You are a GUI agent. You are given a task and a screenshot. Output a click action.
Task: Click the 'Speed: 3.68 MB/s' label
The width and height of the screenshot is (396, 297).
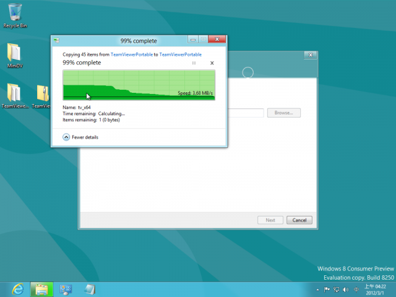pos(196,93)
